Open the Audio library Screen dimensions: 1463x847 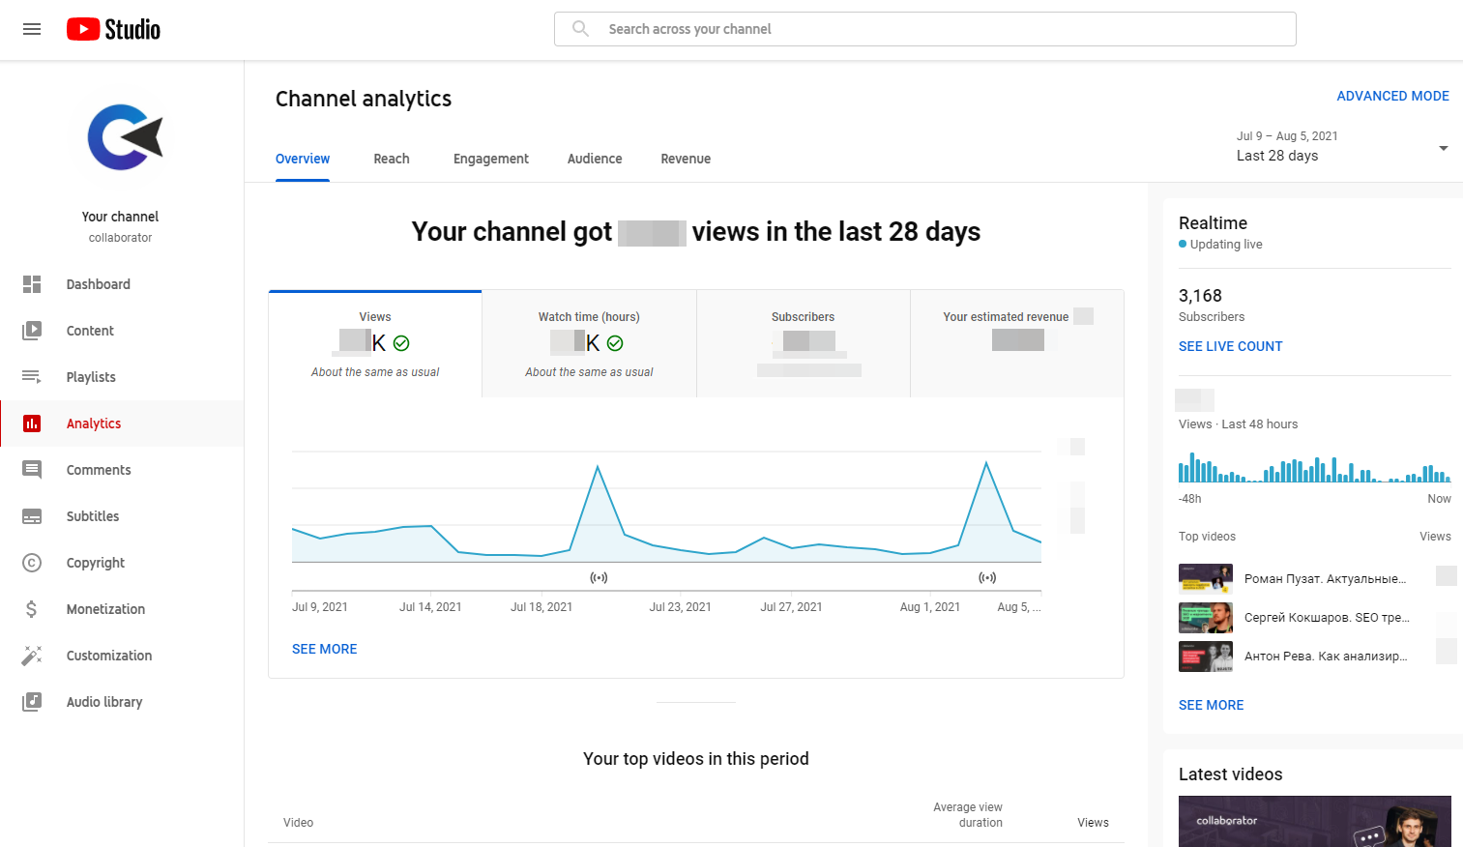coord(104,702)
